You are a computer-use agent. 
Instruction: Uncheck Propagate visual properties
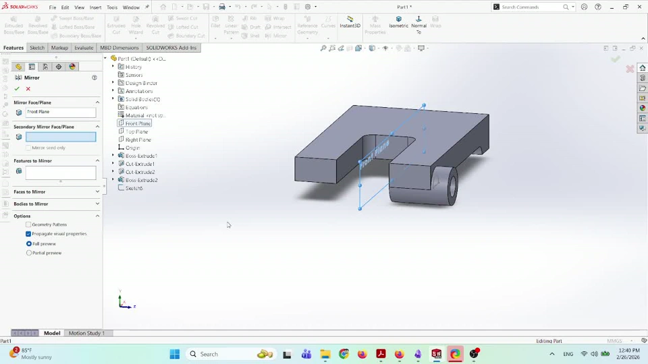pos(28,234)
